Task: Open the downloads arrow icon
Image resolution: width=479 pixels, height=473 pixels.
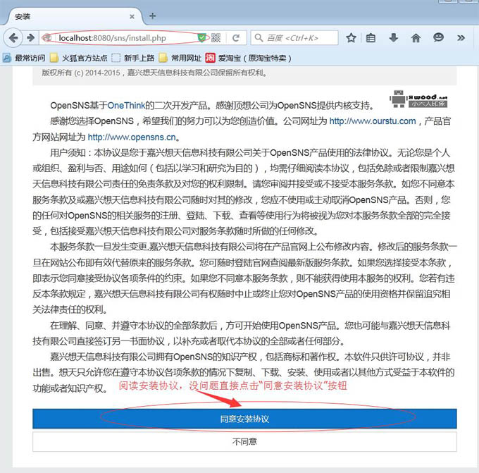Action: 394,38
